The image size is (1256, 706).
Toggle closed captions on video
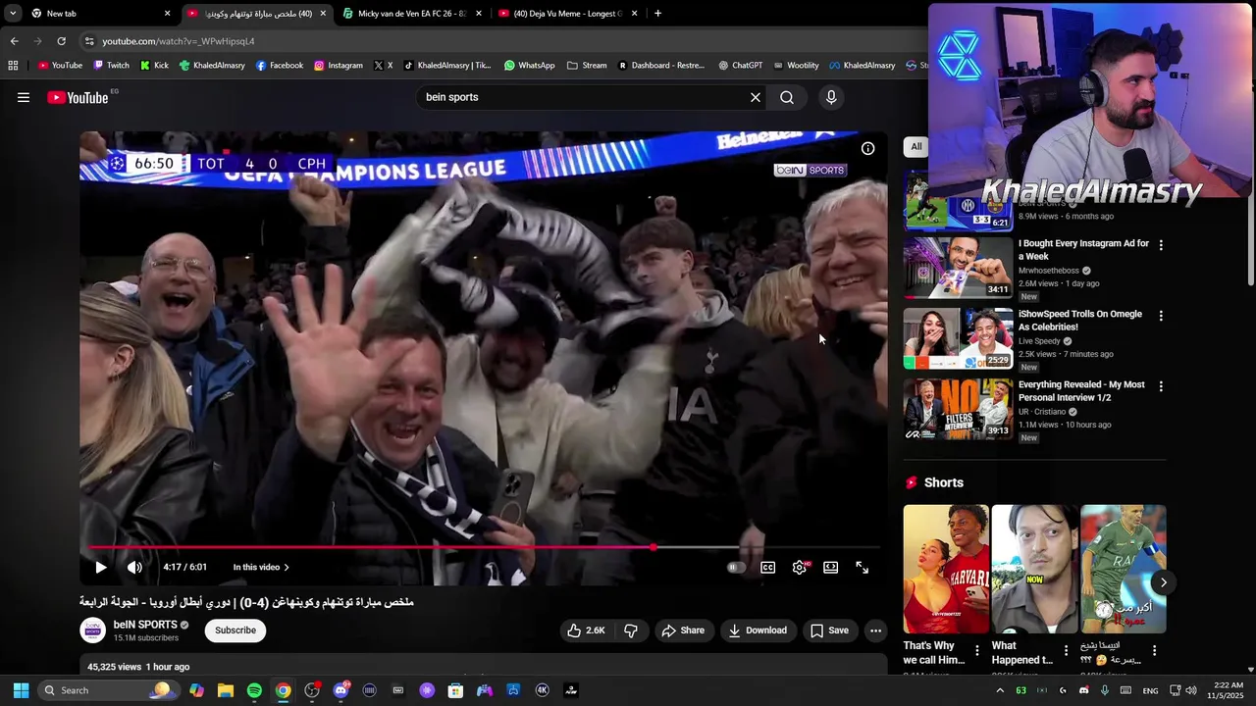point(768,567)
